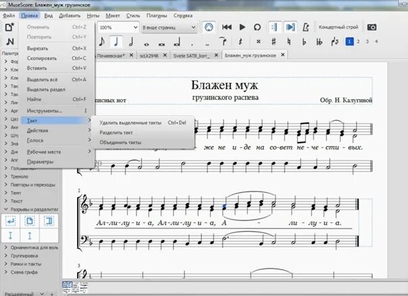
Task: Toggle note input mode N icon
Action: pos(10,42)
